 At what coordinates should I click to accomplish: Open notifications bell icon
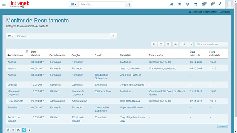click(x=212, y=4)
